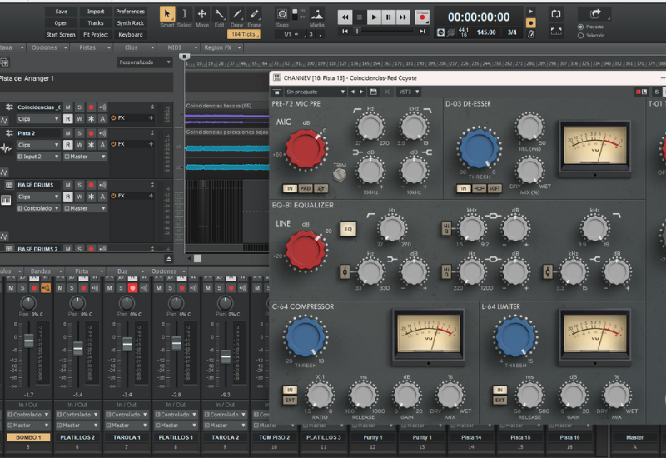This screenshot has width=666, height=458.
Task: Mute the Pista 2 track
Action: pos(68,133)
